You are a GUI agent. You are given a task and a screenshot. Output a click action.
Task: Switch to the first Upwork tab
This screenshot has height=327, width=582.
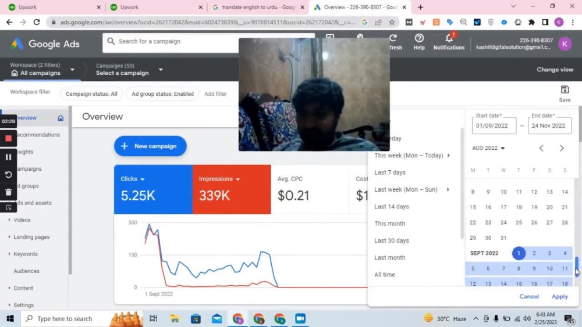(54, 7)
